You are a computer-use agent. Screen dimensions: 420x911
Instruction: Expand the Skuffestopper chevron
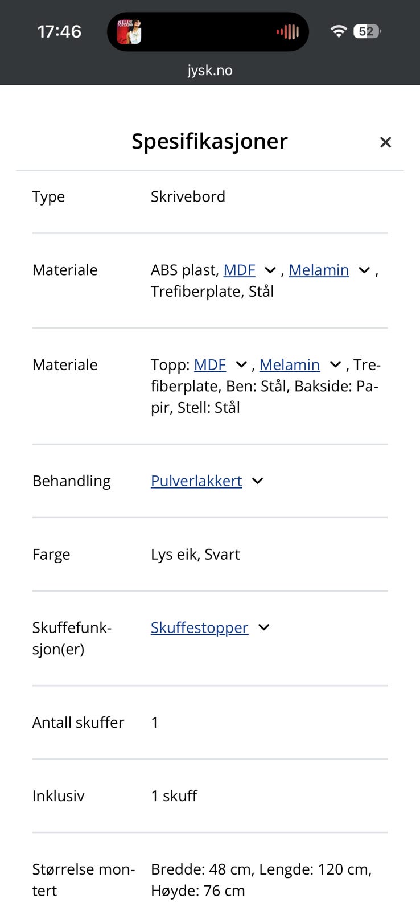click(x=263, y=627)
